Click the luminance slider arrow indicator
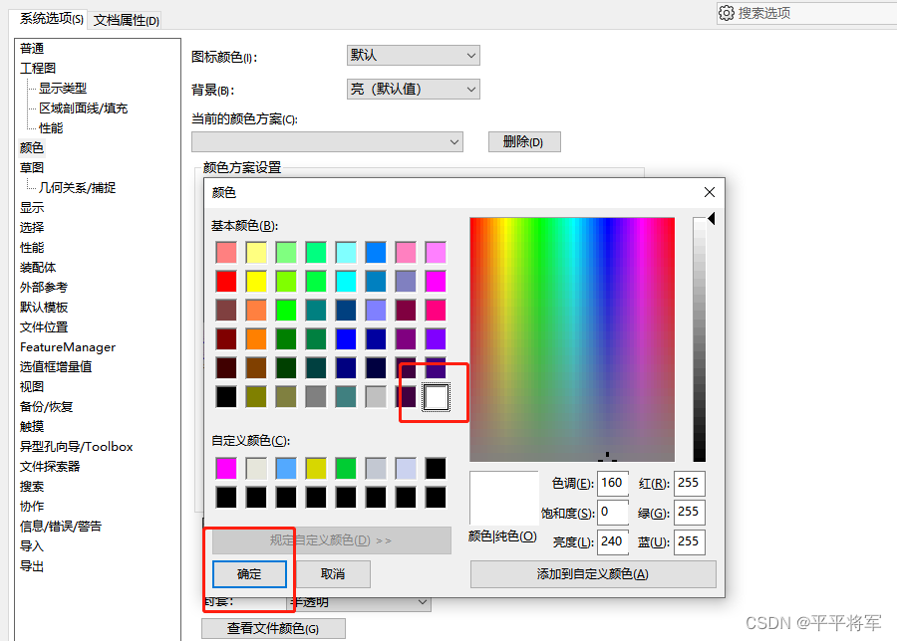The width and height of the screenshot is (897, 641). pyautogui.click(x=712, y=219)
